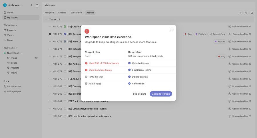This screenshot has height=138, width=257.
Task: Select the Activity tab
Action: pyautogui.click(x=90, y=13)
